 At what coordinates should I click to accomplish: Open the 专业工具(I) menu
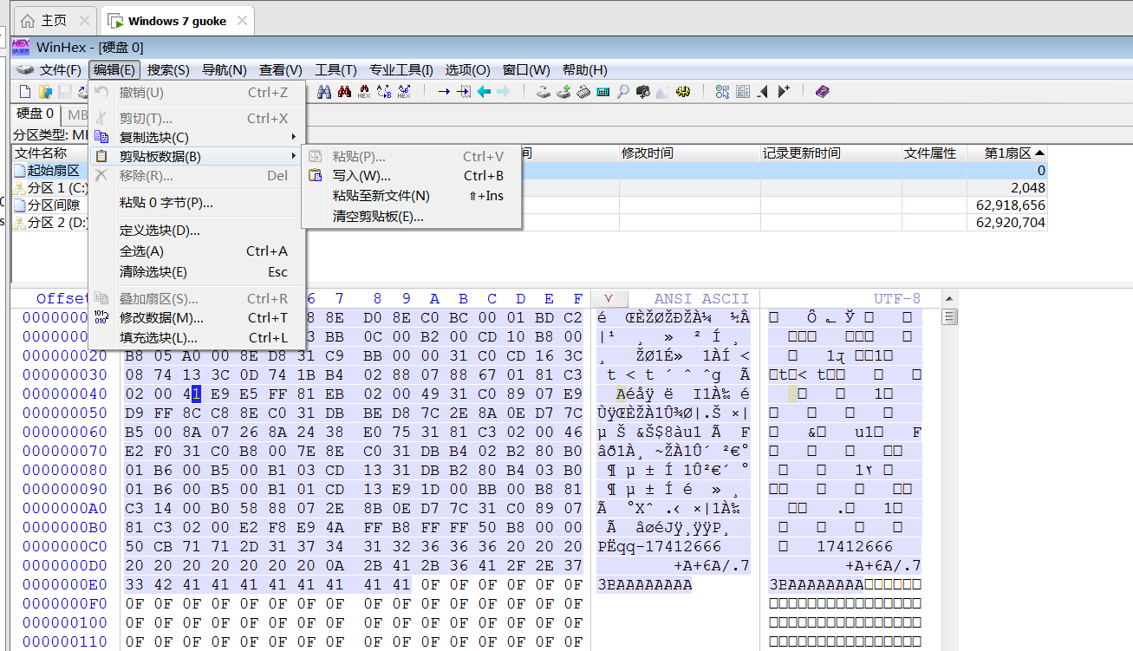(401, 70)
